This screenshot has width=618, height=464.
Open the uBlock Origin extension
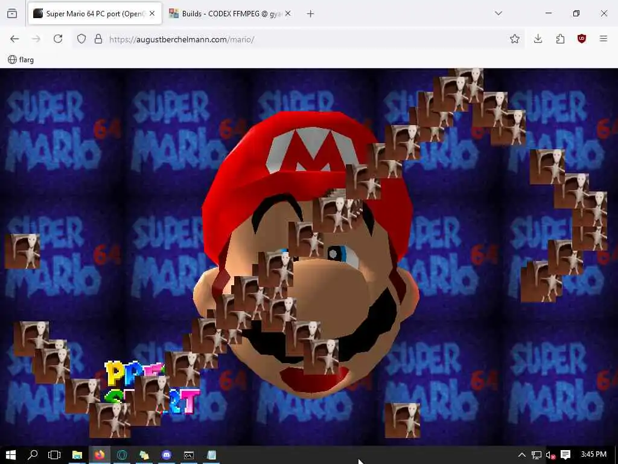582,39
